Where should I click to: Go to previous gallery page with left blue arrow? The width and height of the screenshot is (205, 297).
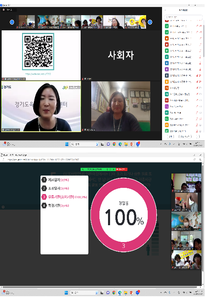tap(12, 22)
